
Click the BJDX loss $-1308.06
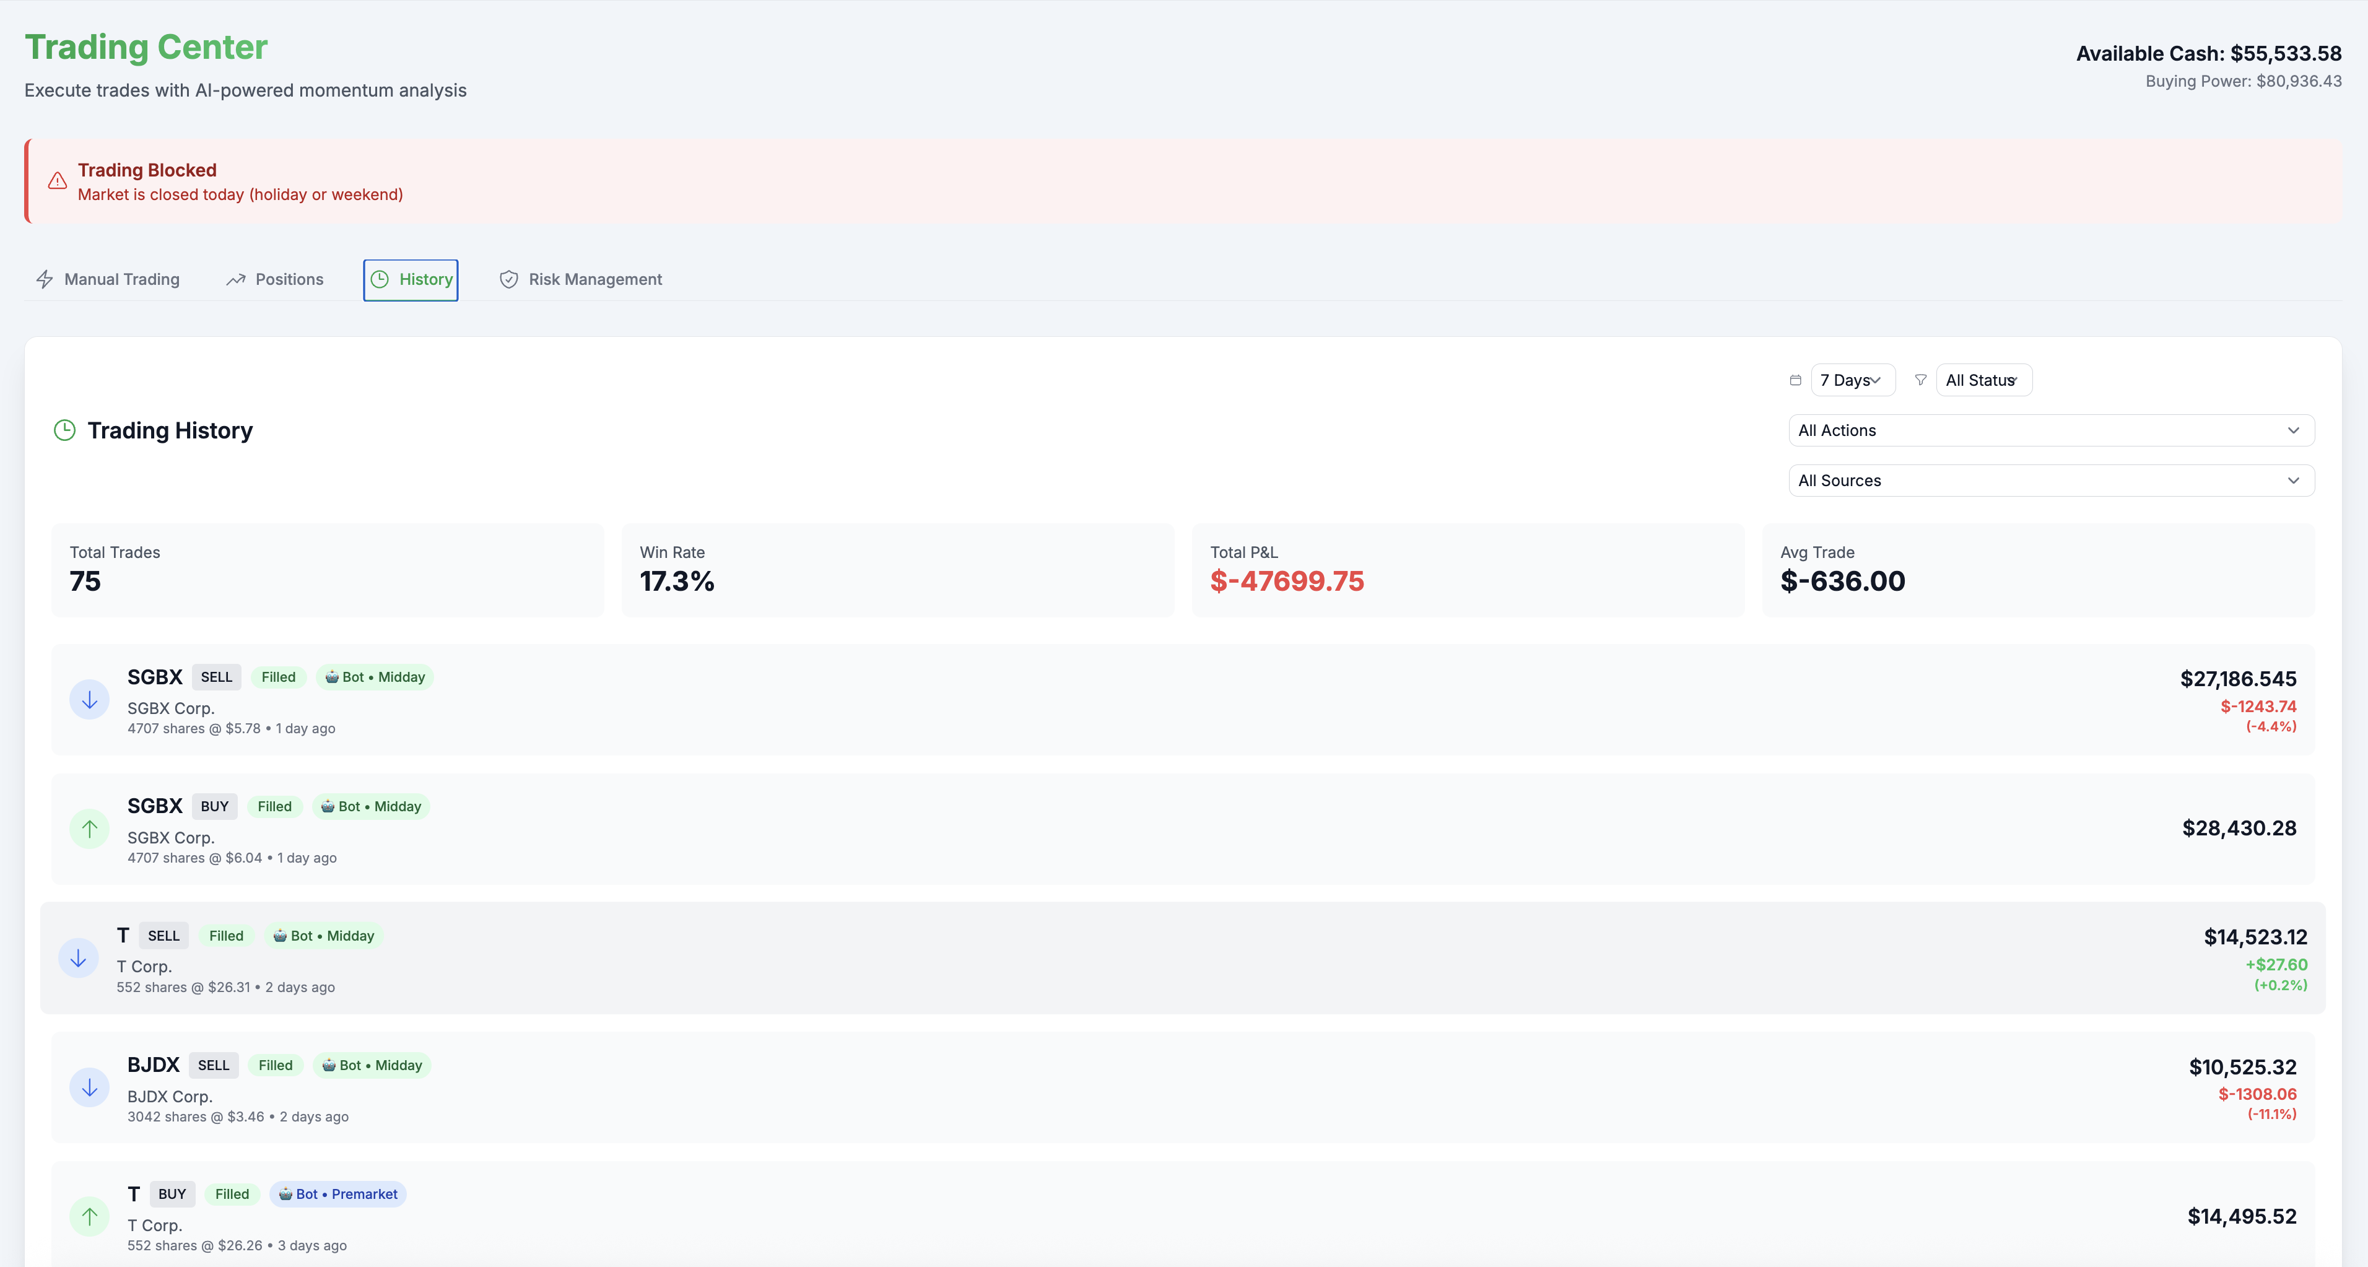point(2258,1094)
